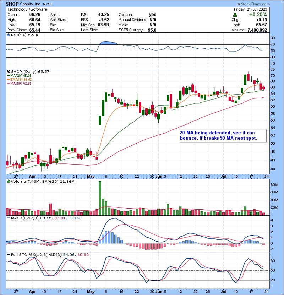The image size is (284, 295).
Task: Select the EPS value -1.52
Action: click(104, 20)
